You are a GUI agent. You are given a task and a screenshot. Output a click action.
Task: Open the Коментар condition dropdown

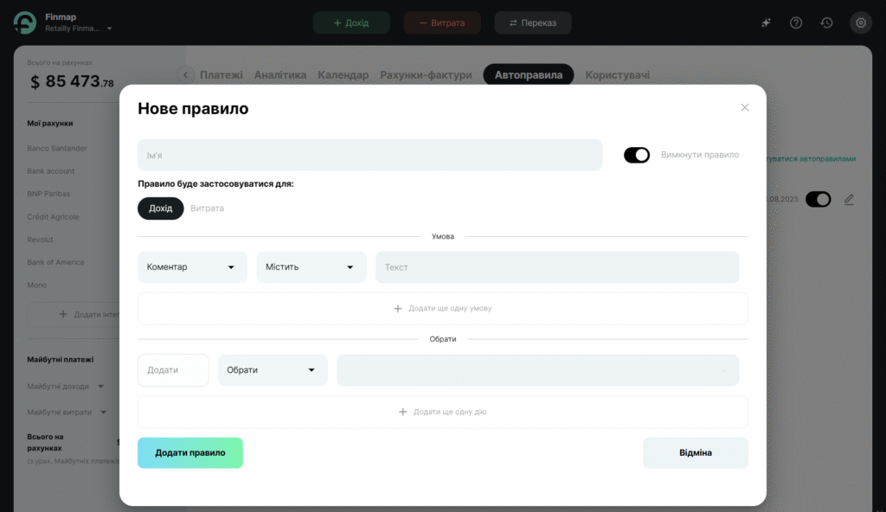[x=192, y=267]
